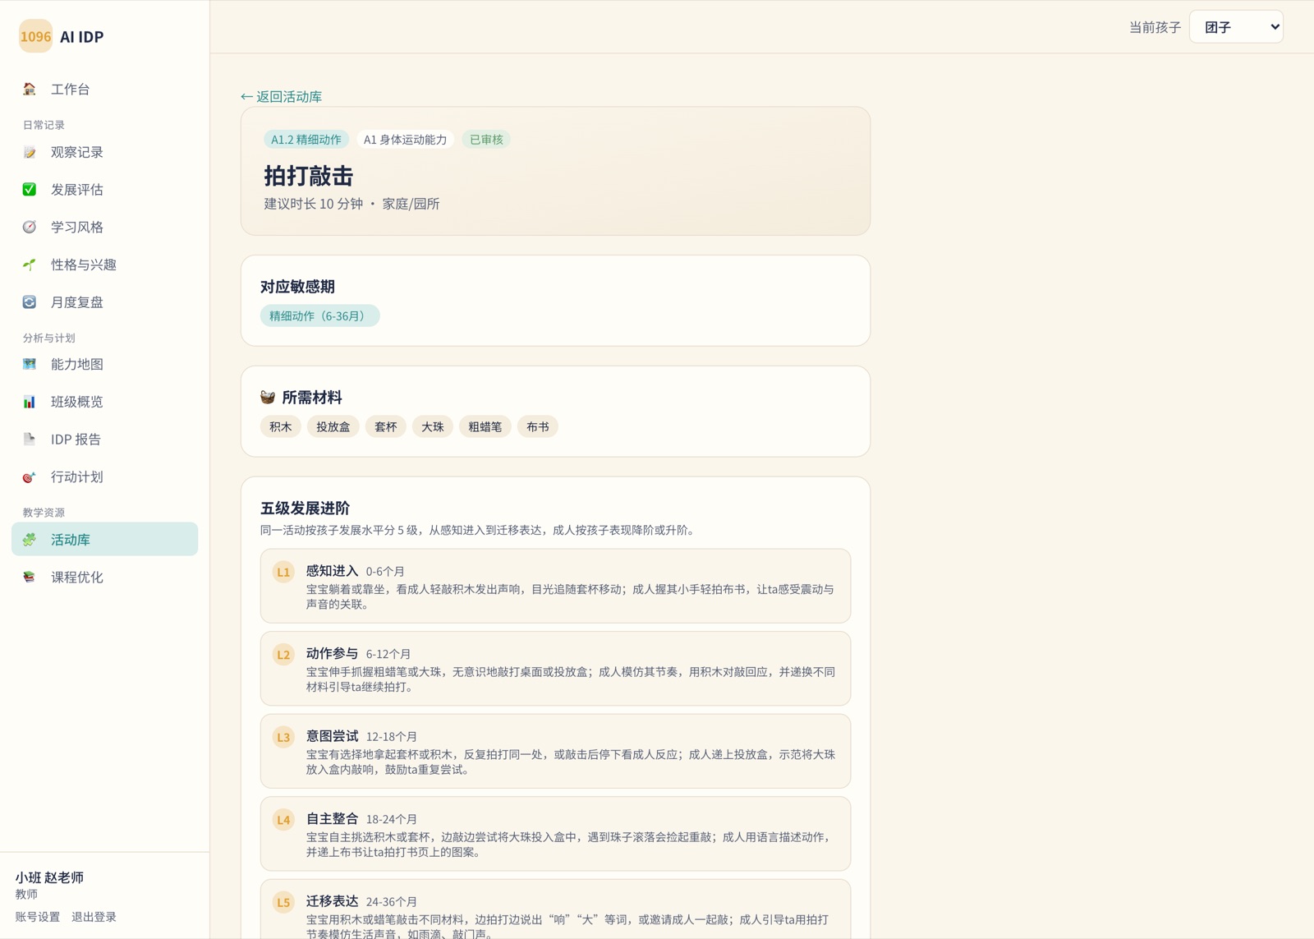Click the 1096 AI IDP logo badge
This screenshot has width=1314, height=939.
pyautogui.click(x=35, y=36)
